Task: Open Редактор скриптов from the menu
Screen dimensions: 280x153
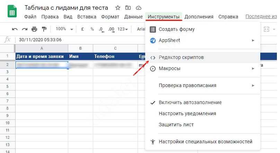Action: click(x=181, y=57)
